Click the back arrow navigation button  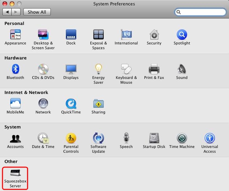pyautogui.click(x=7, y=12)
